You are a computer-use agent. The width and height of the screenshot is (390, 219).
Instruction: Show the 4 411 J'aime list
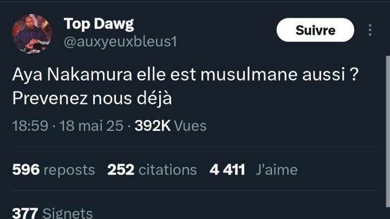[x=253, y=170]
